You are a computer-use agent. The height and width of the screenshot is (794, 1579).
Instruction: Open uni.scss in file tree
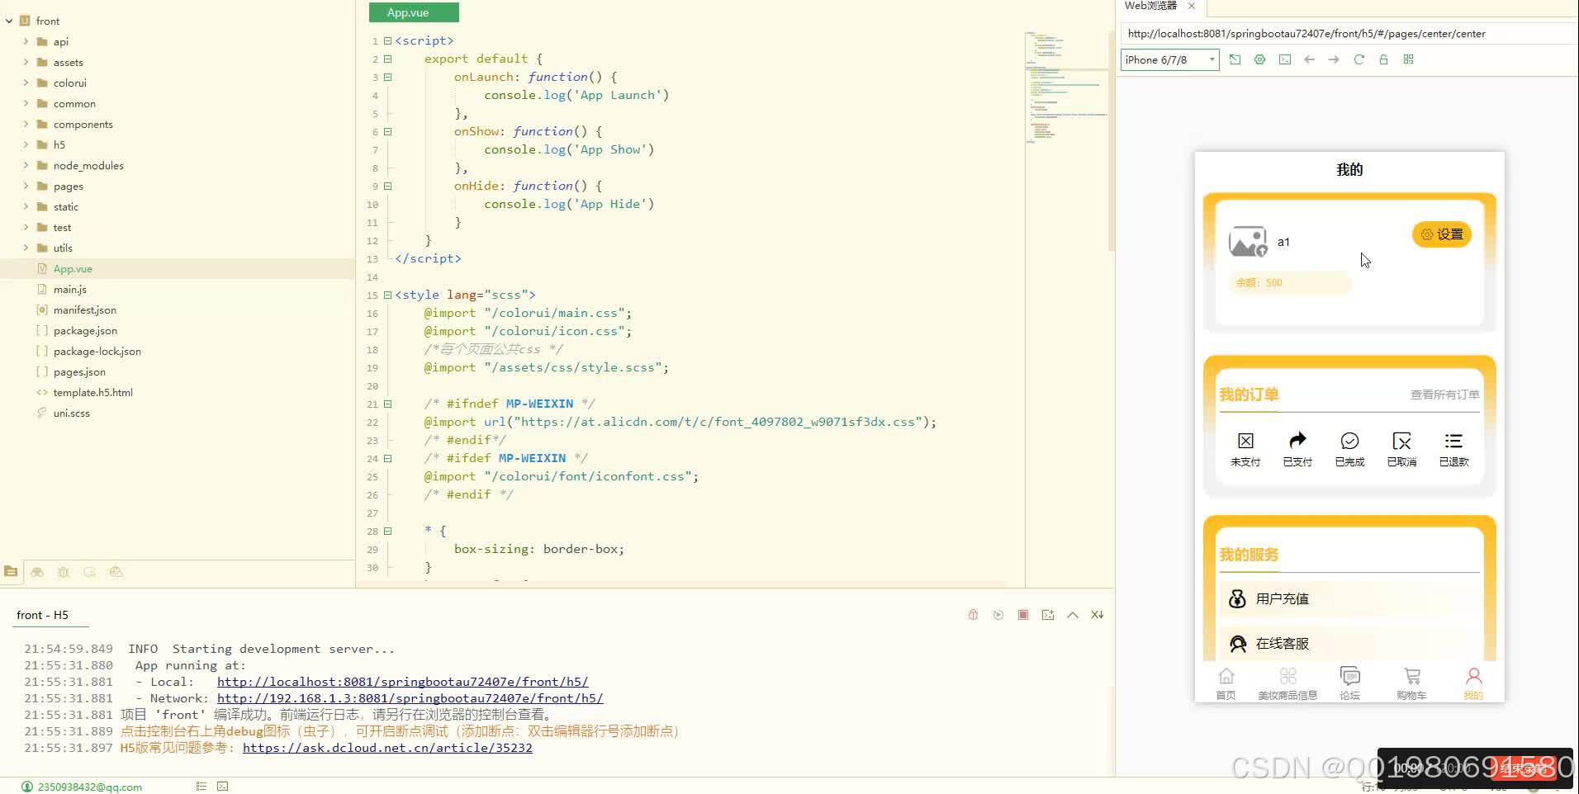(72, 413)
